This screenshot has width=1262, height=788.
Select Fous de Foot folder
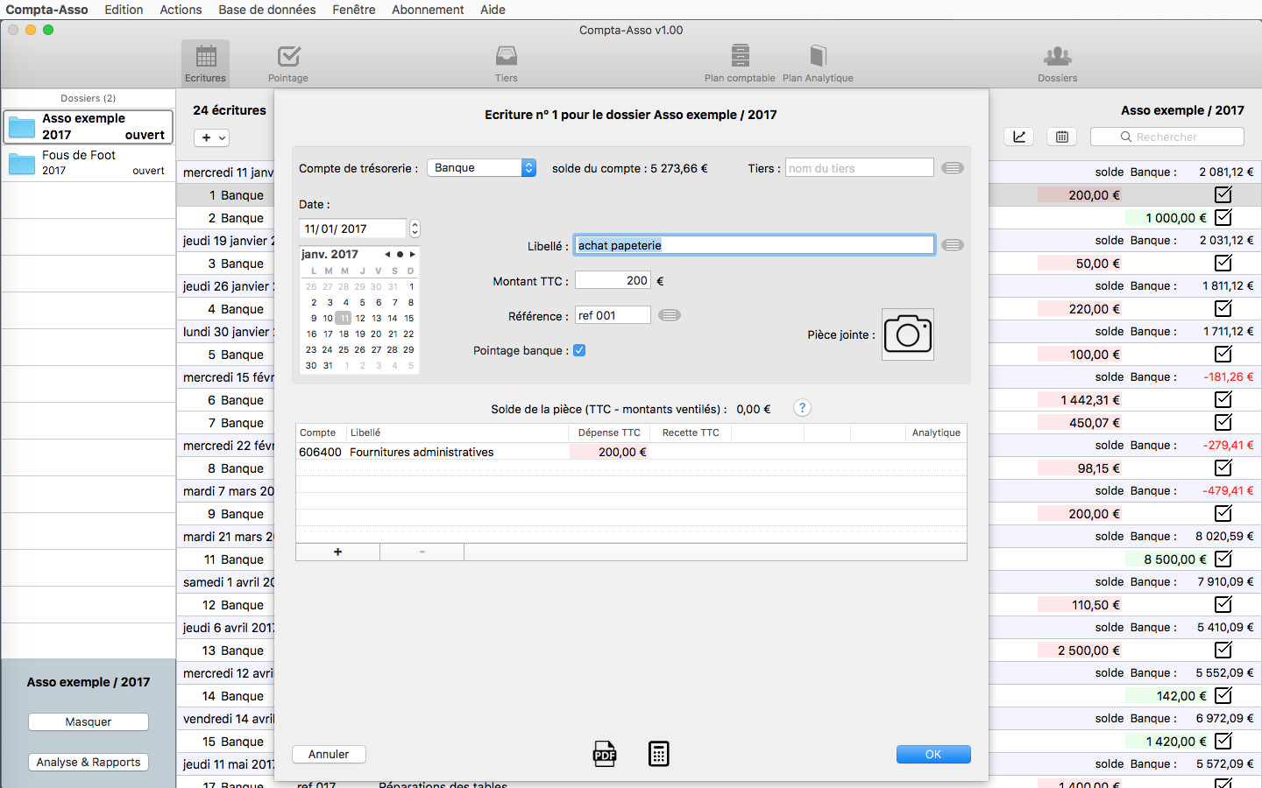point(88,163)
